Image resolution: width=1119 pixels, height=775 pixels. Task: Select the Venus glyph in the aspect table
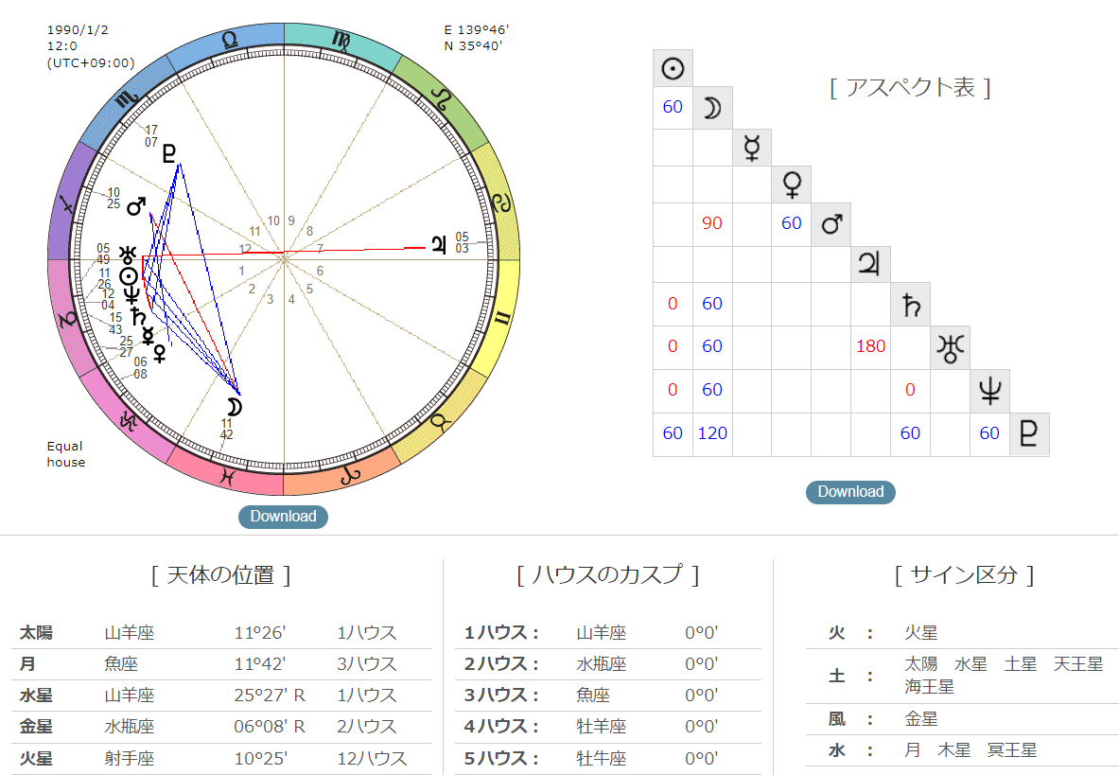point(791,184)
